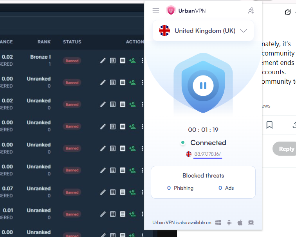
Task: Click the Blocked threats heading
Action: pos(203,176)
